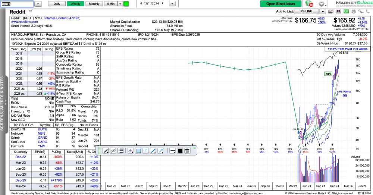Click the 2024 est EPS row
Viewport: 373px width, 195px height.
[32, 89]
